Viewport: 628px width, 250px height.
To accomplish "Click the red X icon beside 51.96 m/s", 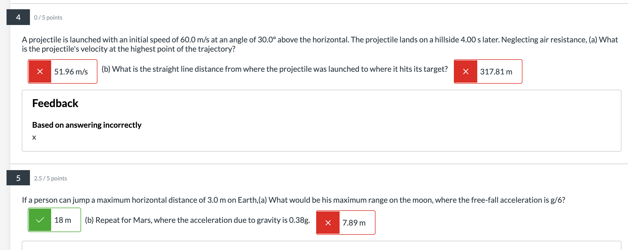I will coord(39,72).
